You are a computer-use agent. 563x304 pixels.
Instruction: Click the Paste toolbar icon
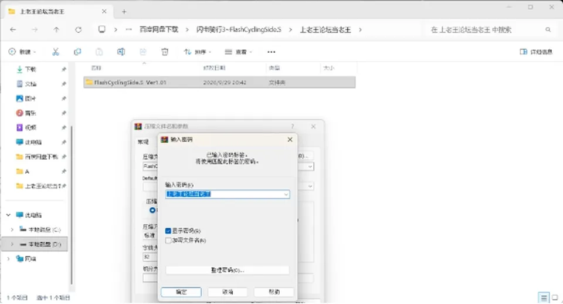coord(99,52)
